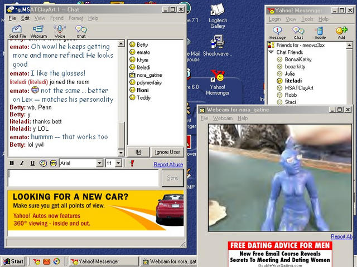Click Webcam for nora_gatine taskbar button
The width and height of the screenshot is (357, 267).
169,261
